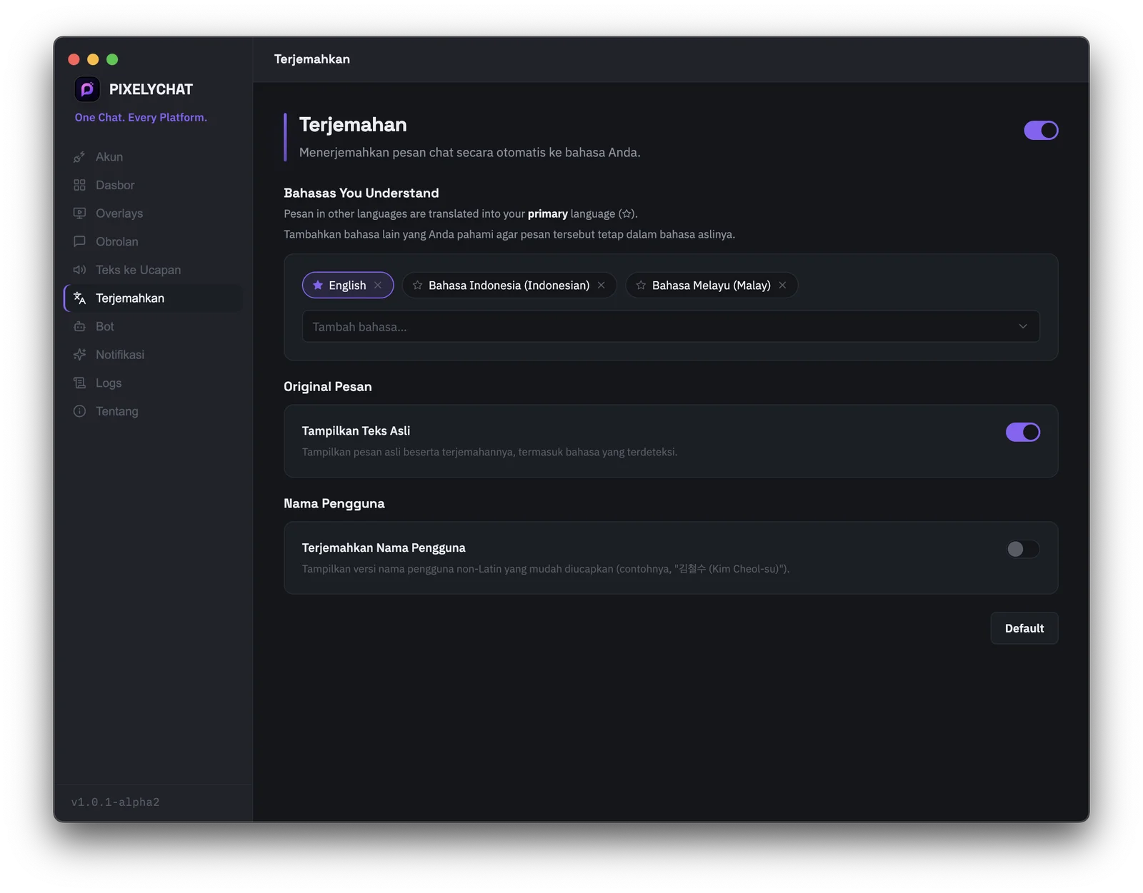1143x893 pixels.
Task: Remove the English language chip
Action: tap(378, 285)
